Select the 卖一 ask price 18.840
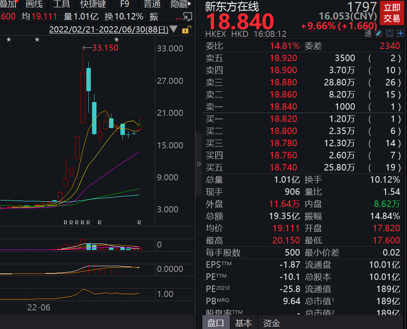Screen dimensions: 407x329 pos(283,107)
